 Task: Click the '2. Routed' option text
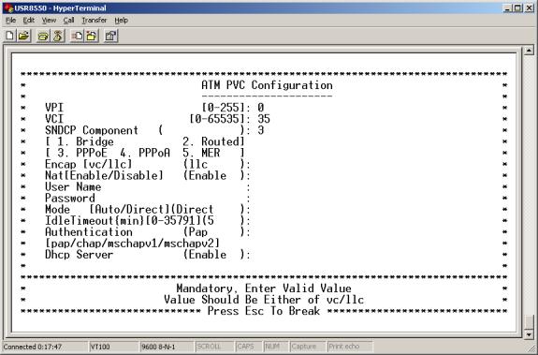click(x=212, y=141)
